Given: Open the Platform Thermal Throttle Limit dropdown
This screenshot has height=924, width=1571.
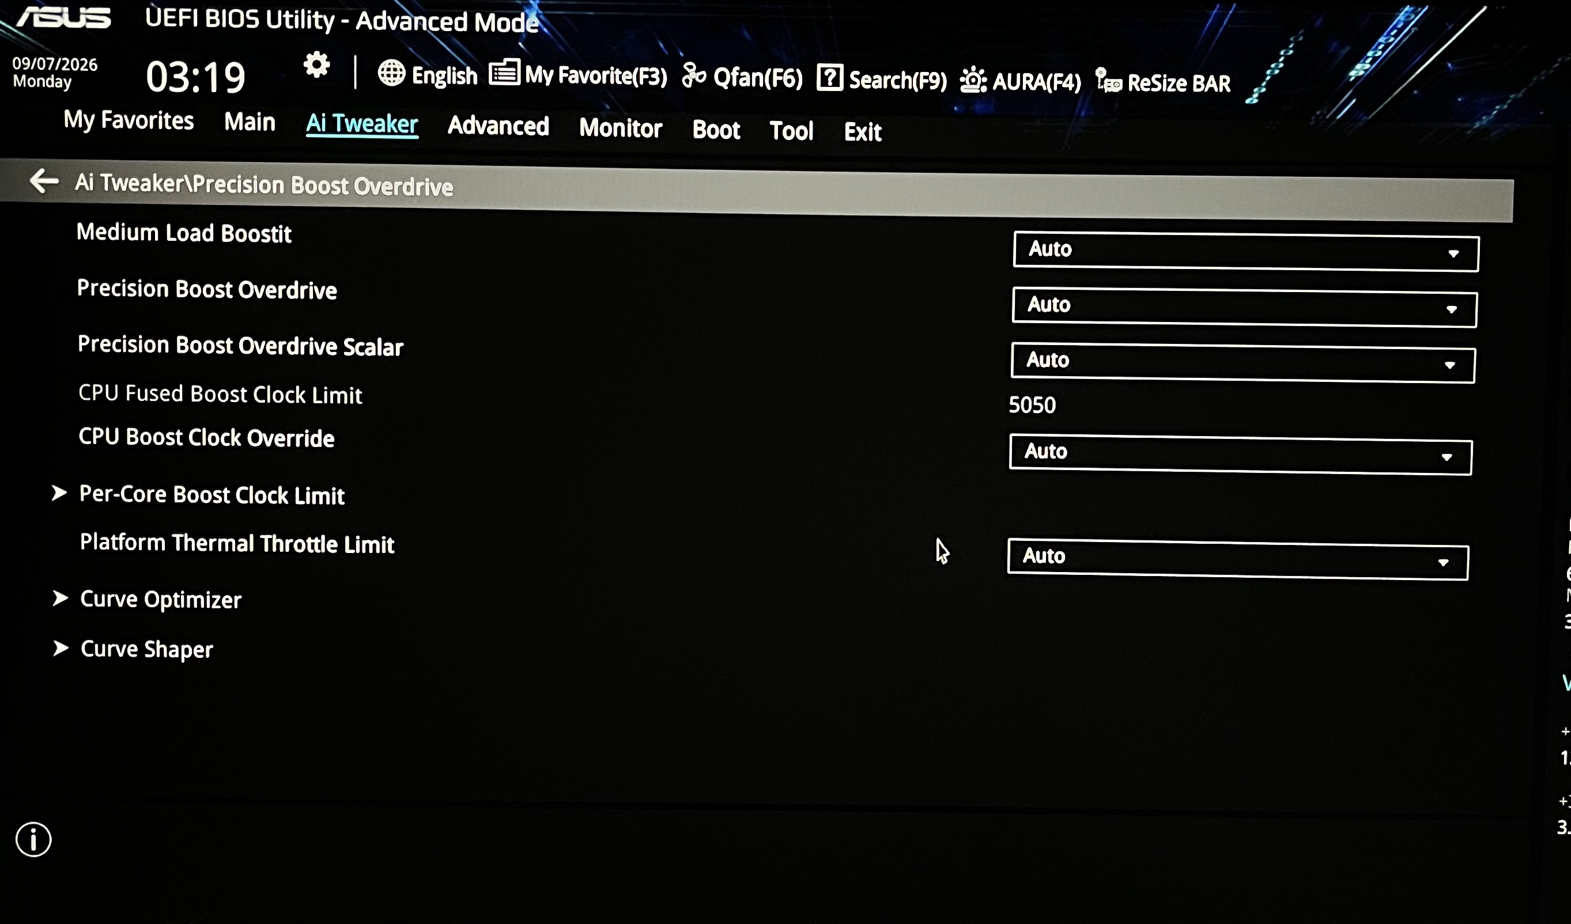Looking at the screenshot, I should point(1238,559).
